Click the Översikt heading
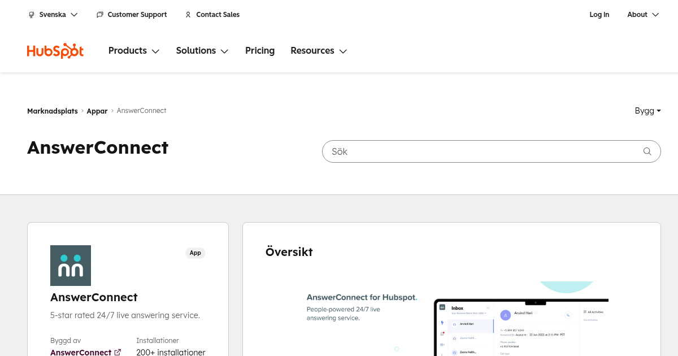This screenshot has height=356, width=678. click(x=289, y=252)
